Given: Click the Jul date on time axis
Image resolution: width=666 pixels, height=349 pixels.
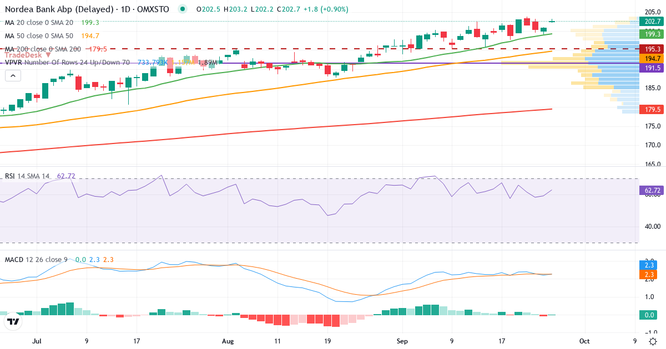Looking at the screenshot, I should point(38,341).
